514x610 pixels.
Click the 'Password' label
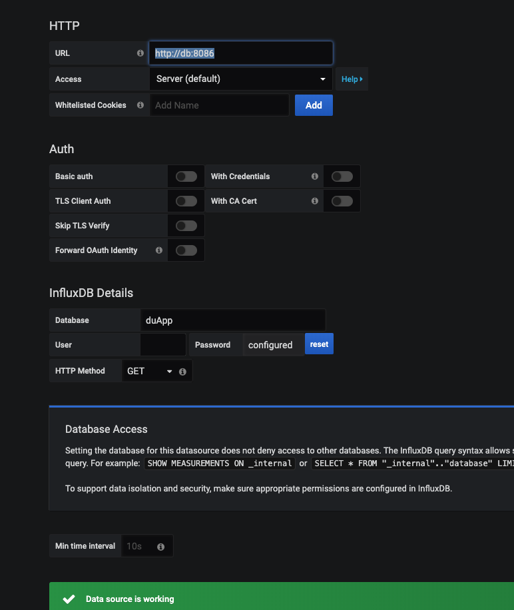click(212, 345)
